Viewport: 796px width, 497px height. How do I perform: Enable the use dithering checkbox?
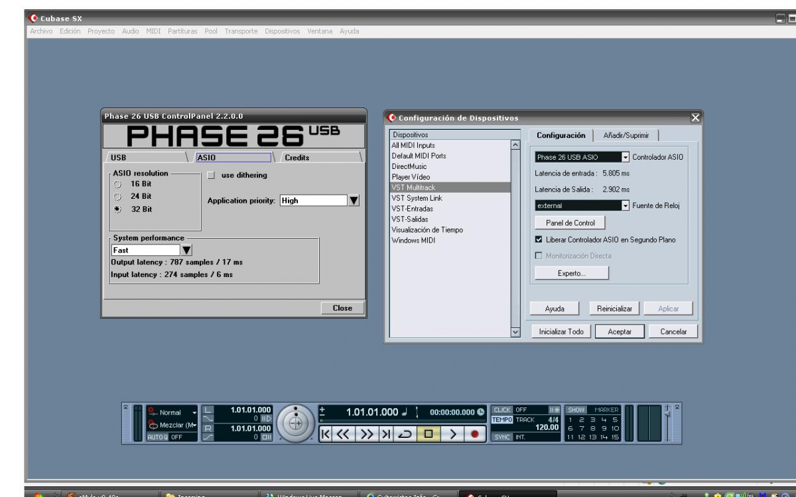211,175
